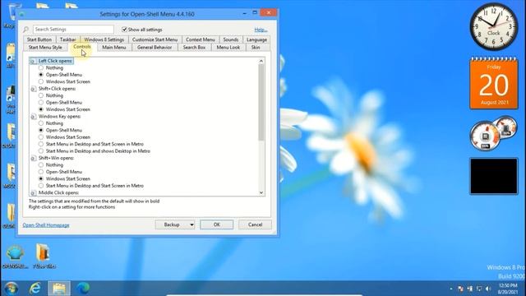This screenshot has height=296, width=526.
Task: Select Nothing under Left Click opens
Action: click(41, 67)
